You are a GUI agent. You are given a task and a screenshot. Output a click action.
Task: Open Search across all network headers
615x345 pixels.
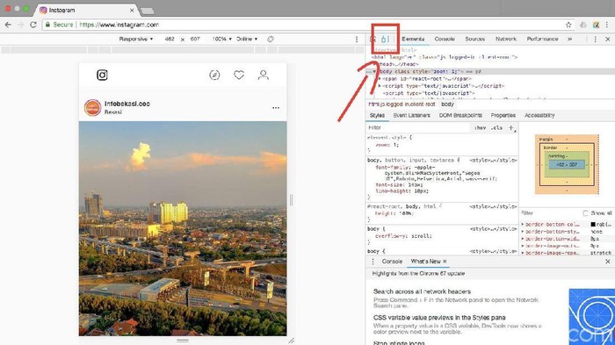(x=422, y=291)
